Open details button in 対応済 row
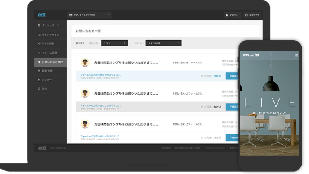Viewport: 309px width, 174px height. 232,137
